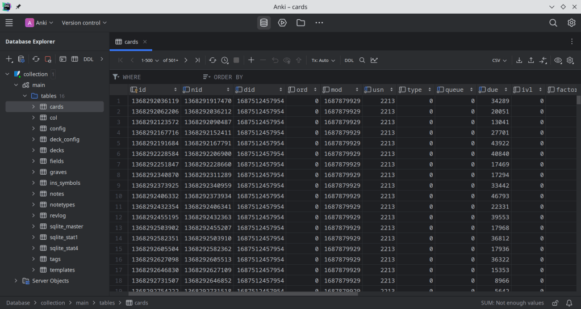Open the Import Data upload icon

pyautogui.click(x=531, y=60)
